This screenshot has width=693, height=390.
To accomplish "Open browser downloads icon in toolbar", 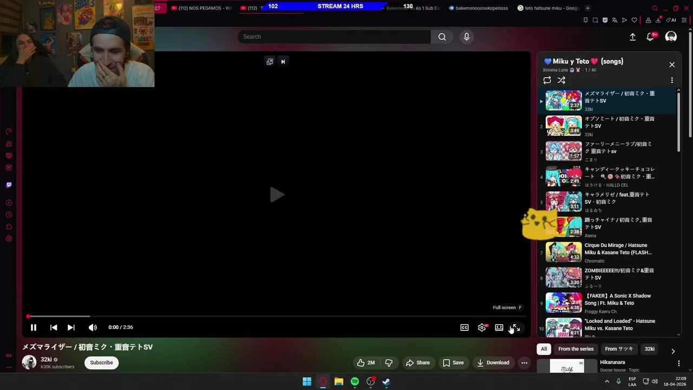I will pos(659,20).
